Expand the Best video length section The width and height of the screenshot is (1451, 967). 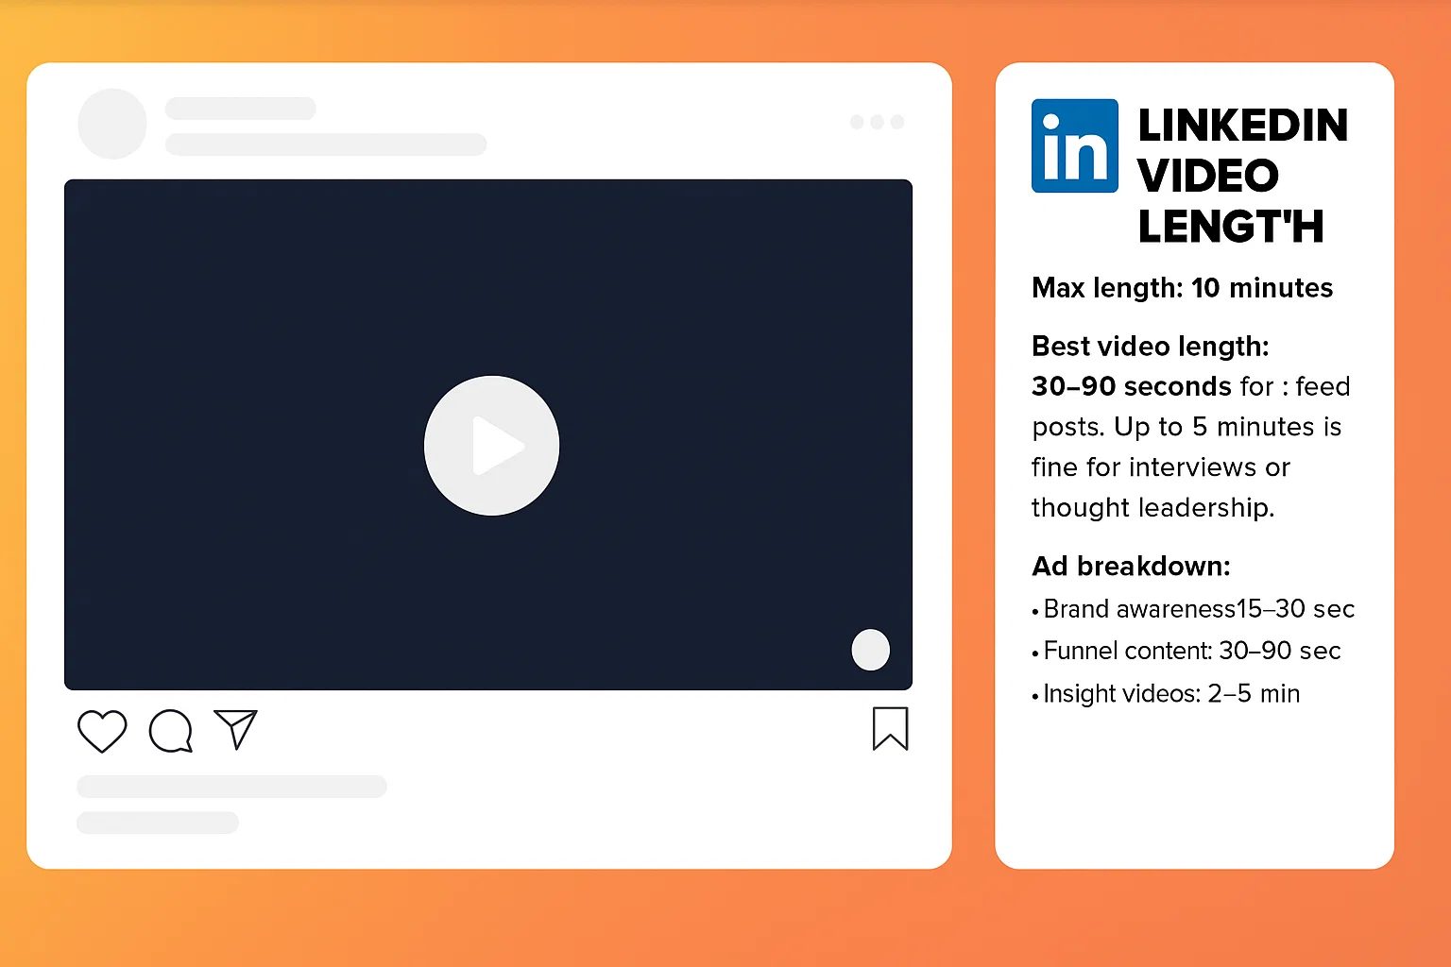click(x=1150, y=347)
